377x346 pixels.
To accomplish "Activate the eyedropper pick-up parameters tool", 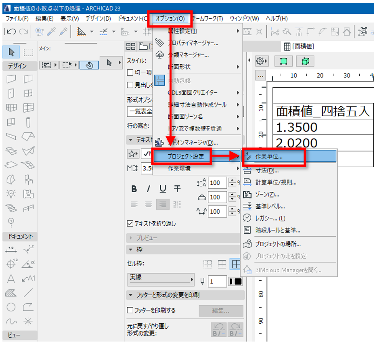I will click(x=51, y=31).
